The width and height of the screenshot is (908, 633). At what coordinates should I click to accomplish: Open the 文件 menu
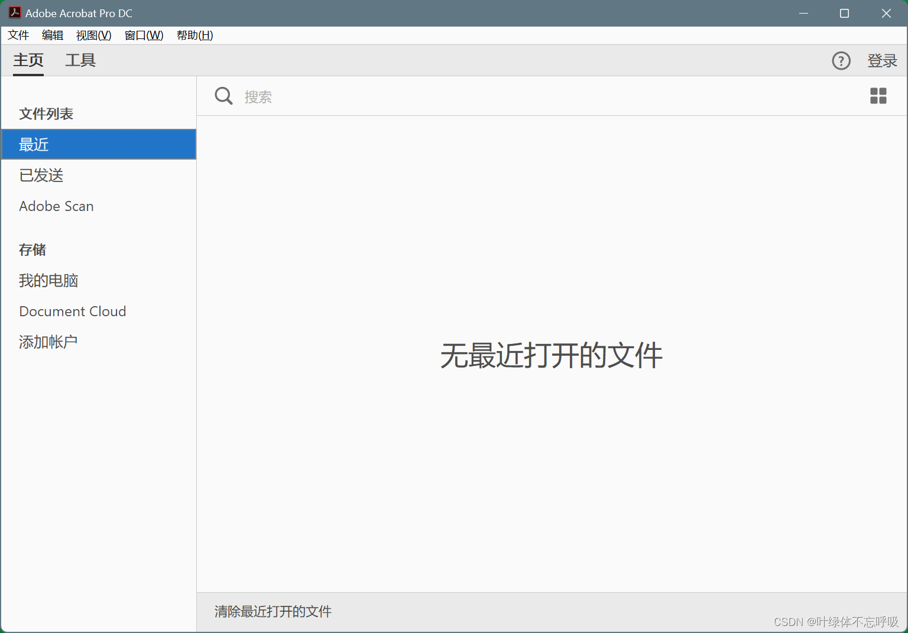(18, 35)
